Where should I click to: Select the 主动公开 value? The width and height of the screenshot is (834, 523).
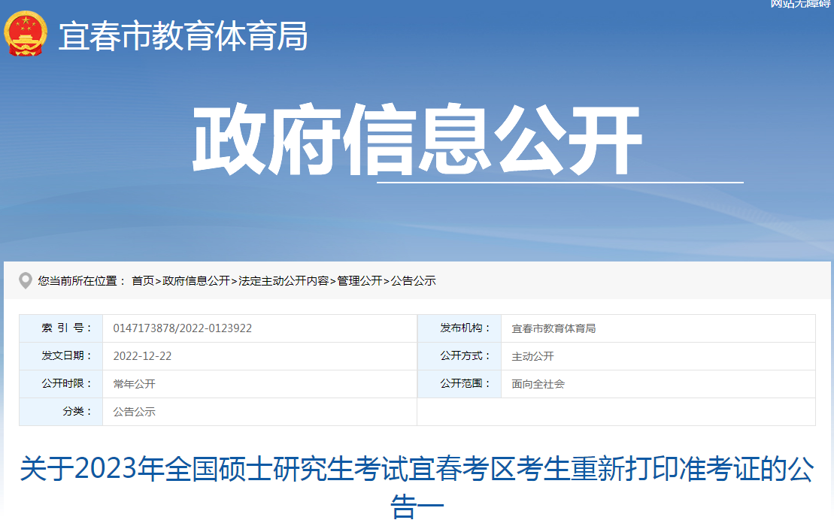pos(533,356)
